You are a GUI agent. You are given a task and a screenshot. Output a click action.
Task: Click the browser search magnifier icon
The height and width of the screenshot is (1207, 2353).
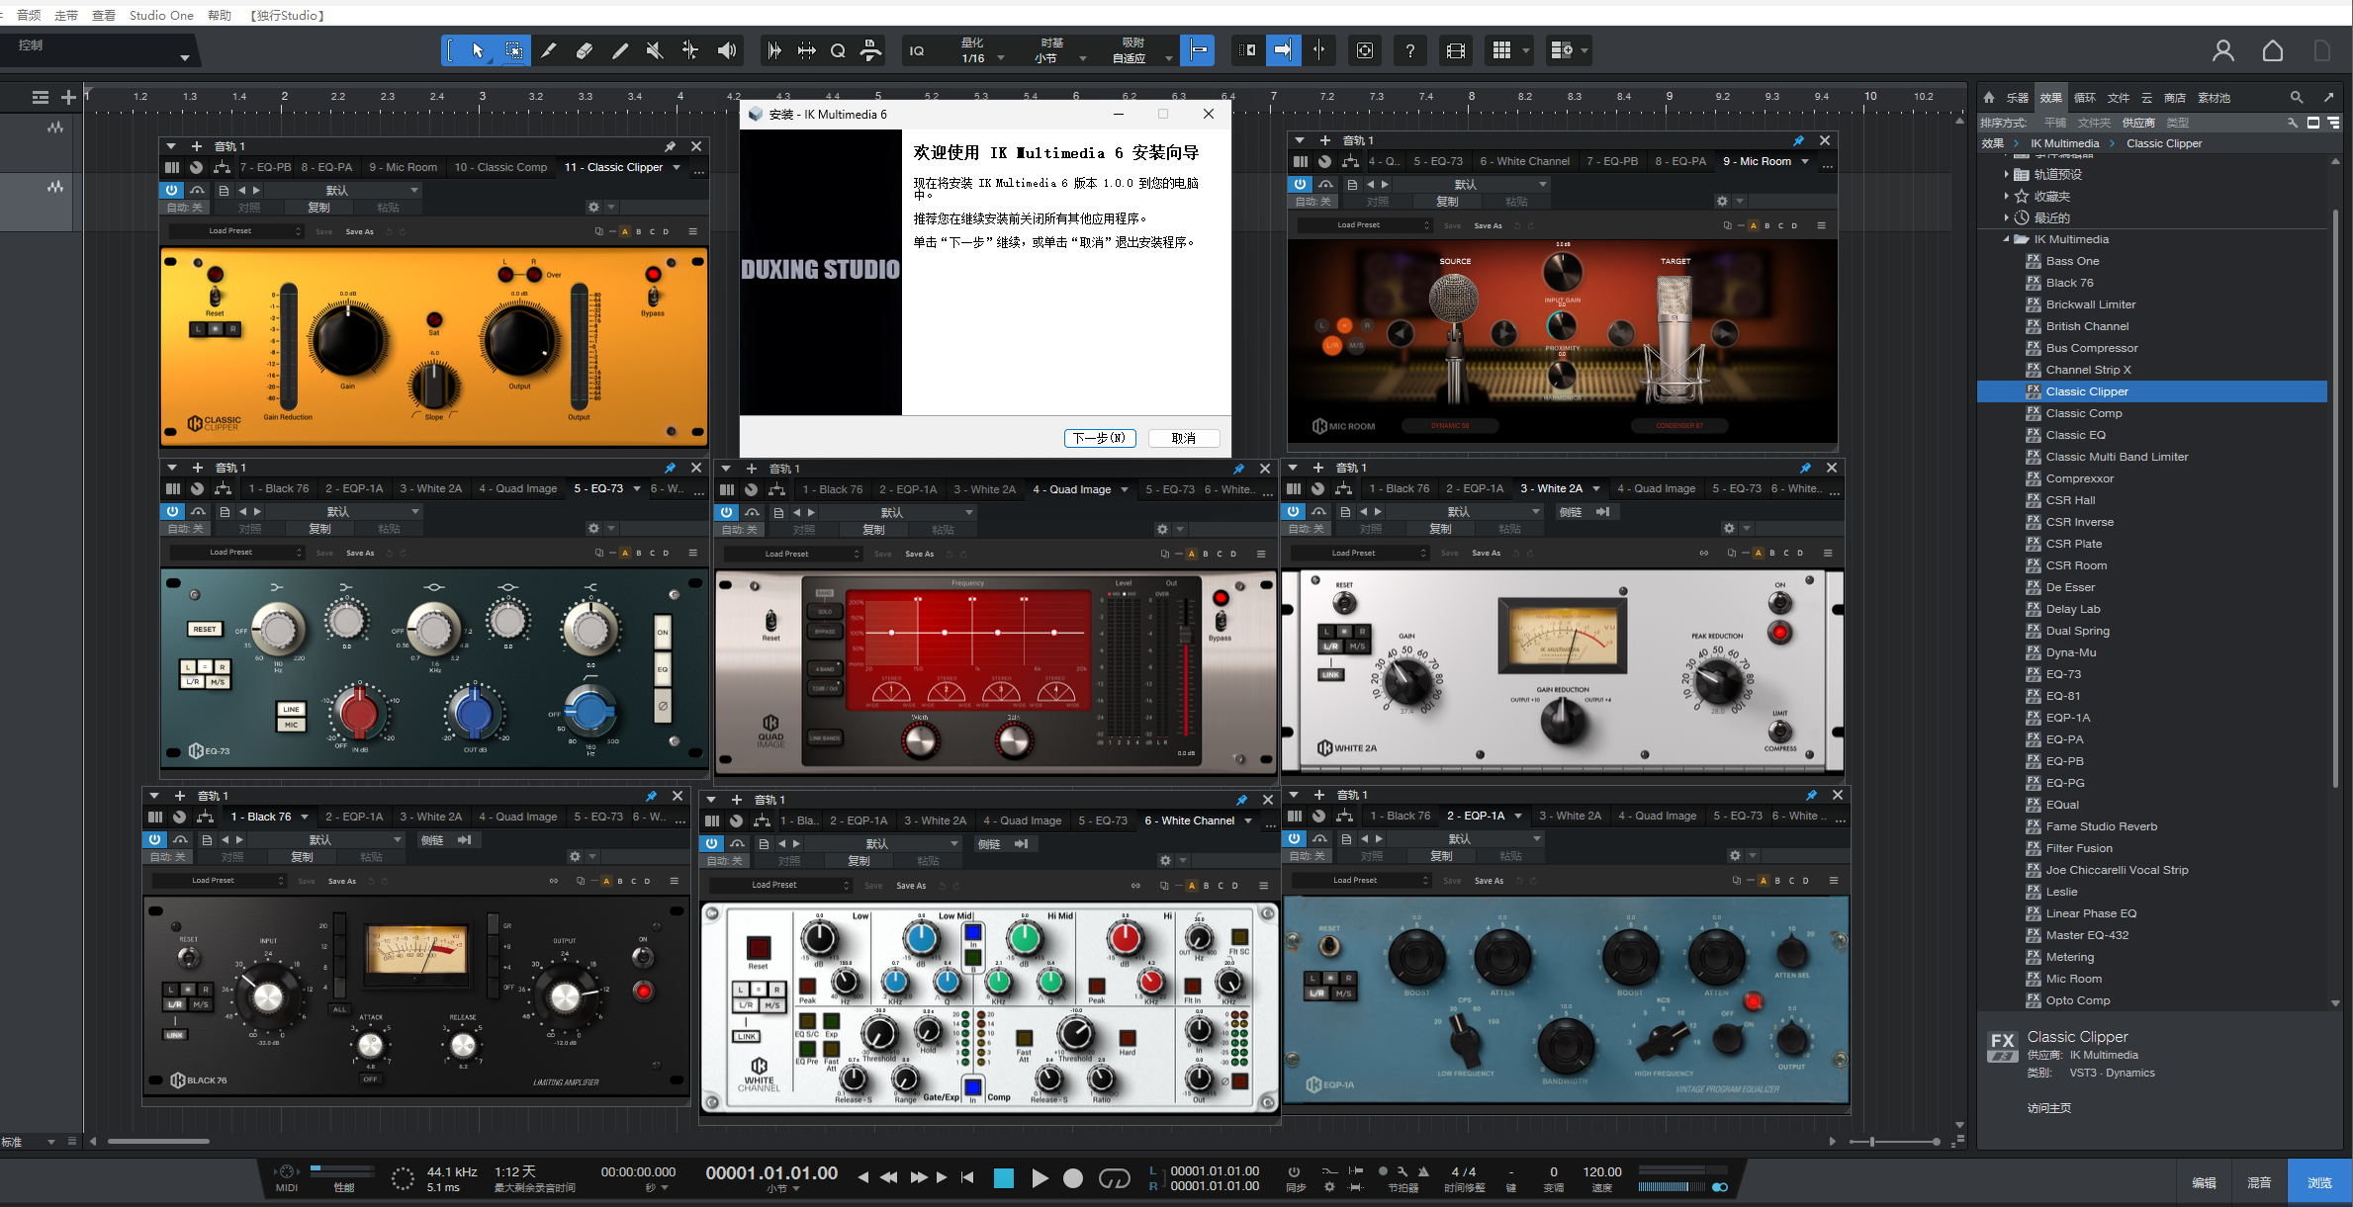(2296, 98)
